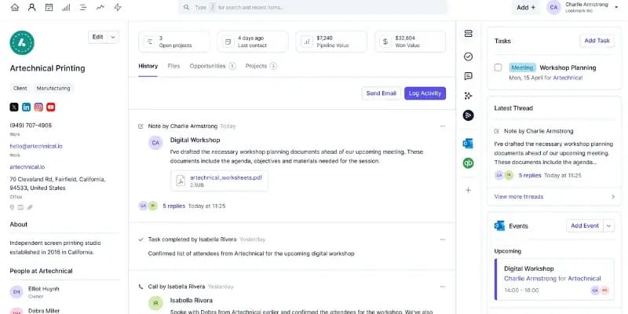Click the Meeting label on Workshop Planning
The height and width of the screenshot is (314, 628).
tap(522, 68)
